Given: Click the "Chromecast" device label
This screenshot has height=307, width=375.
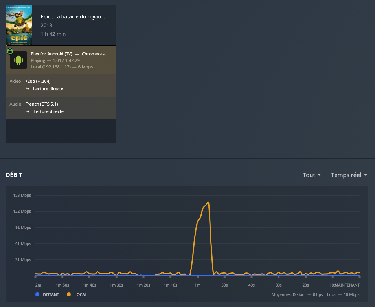Looking at the screenshot, I should point(94,54).
